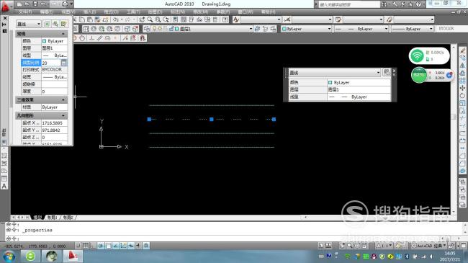Click Make Object's Layer Current icon

(x=257, y=29)
